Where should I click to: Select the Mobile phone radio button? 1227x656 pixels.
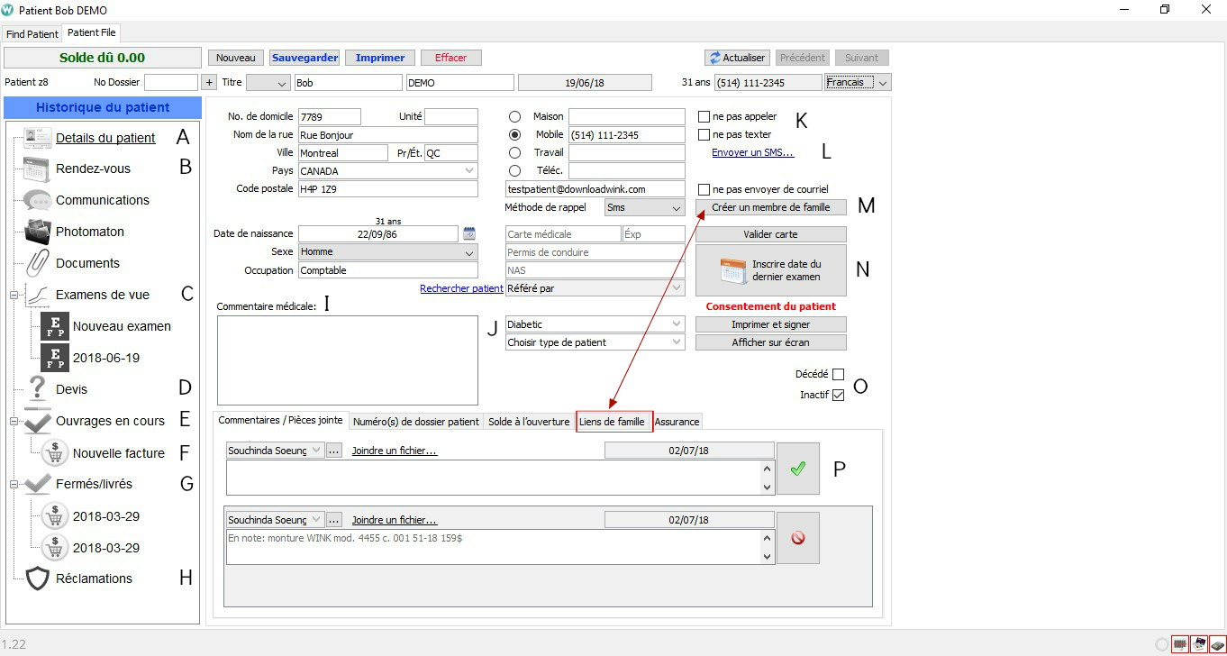coord(515,134)
